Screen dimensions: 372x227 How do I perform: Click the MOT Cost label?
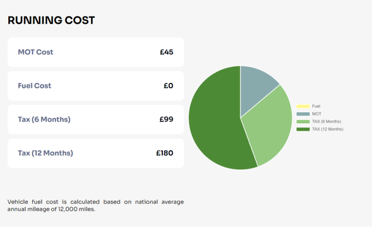click(x=35, y=52)
